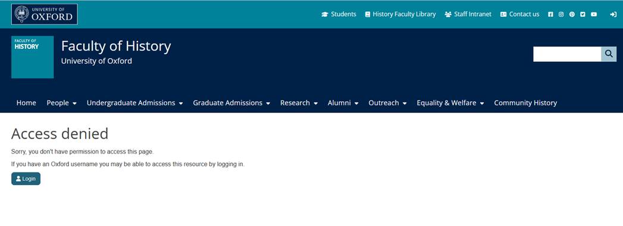Open the Undergraduate Admissions navigation item

[131, 103]
